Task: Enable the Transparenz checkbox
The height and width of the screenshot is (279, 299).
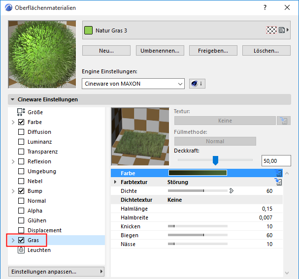Action: pyautogui.click(x=21, y=152)
